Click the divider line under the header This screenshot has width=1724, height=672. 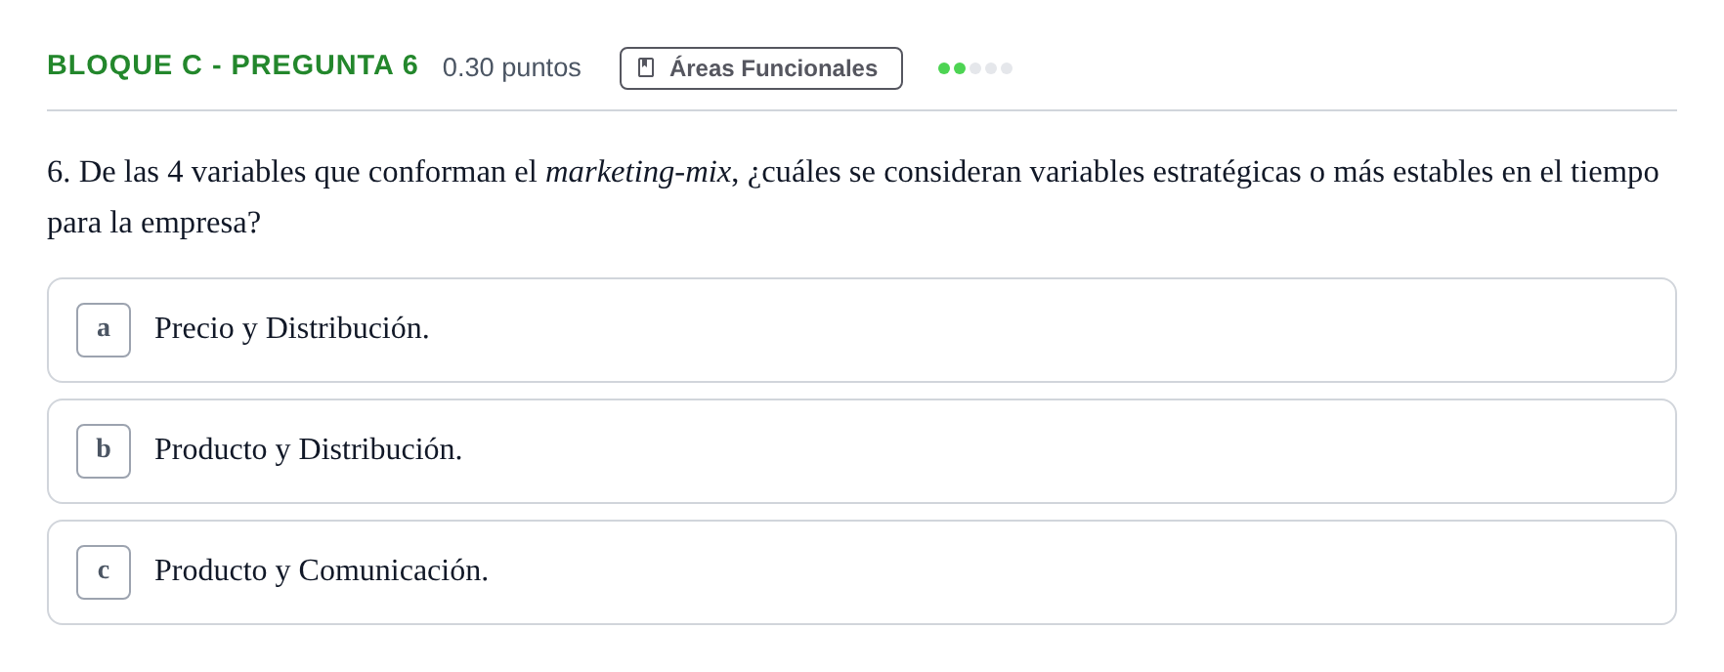point(862,110)
